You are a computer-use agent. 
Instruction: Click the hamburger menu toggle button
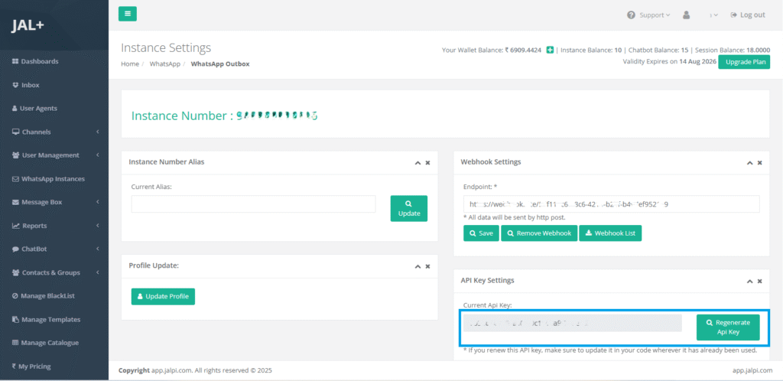tap(128, 14)
